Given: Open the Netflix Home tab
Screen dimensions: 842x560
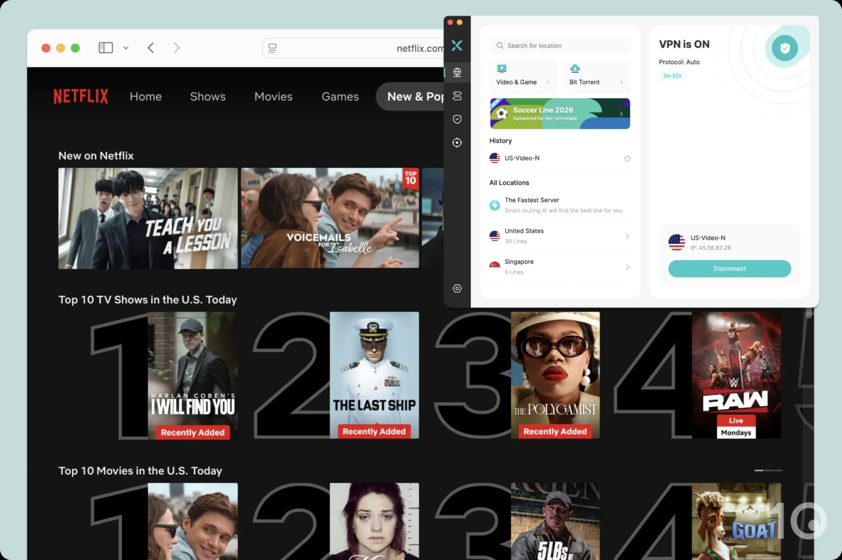Looking at the screenshot, I should tap(146, 97).
